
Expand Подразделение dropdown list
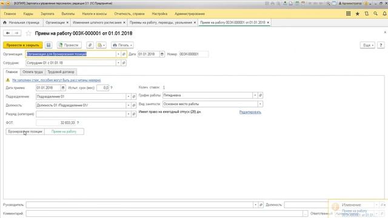click(x=129, y=97)
